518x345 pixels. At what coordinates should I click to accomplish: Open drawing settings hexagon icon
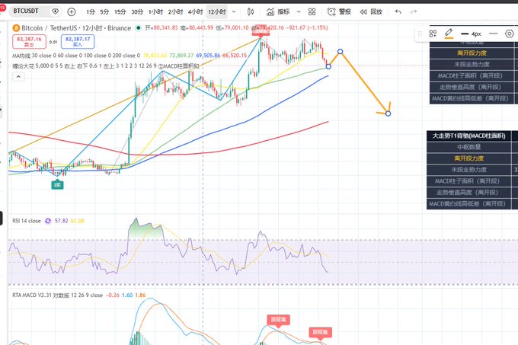coord(510,34)
